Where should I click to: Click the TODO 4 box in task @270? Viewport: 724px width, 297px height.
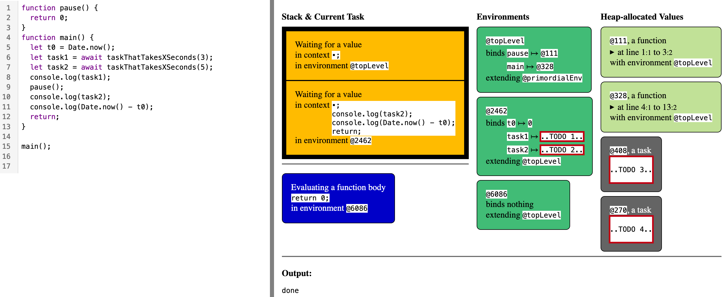click(x=631, y=229)
